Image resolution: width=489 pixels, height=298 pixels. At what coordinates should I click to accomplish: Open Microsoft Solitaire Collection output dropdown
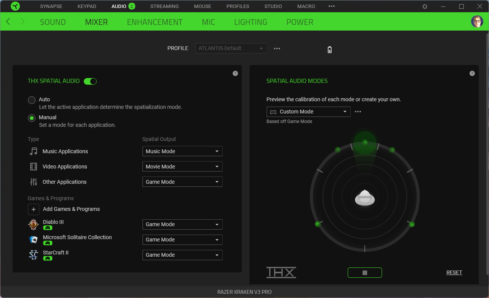pyautogui.click(x=182, y=240)
